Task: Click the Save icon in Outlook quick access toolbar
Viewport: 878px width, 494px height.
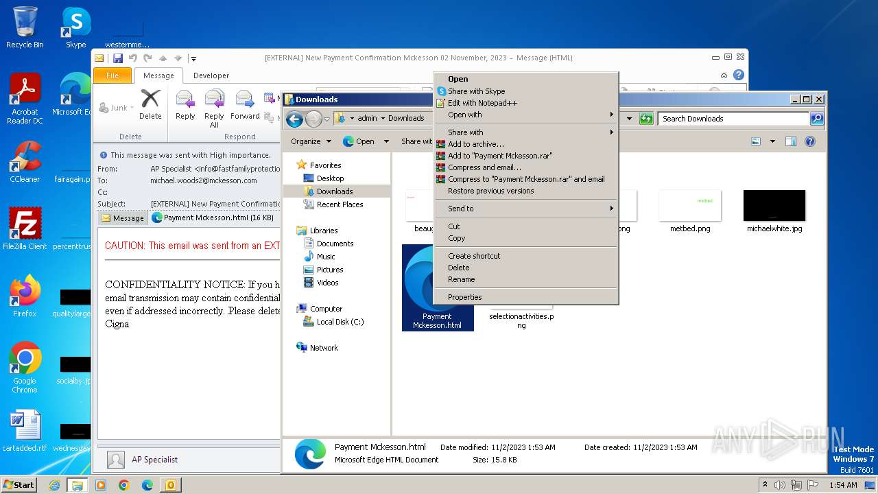Action: pyautogui.click(x=118, y=58)
